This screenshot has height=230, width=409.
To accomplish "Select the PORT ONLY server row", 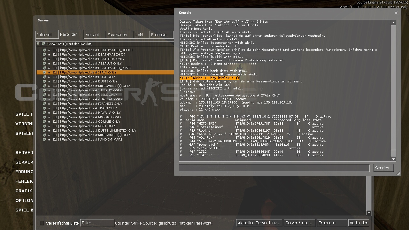I will coord(105,126).
